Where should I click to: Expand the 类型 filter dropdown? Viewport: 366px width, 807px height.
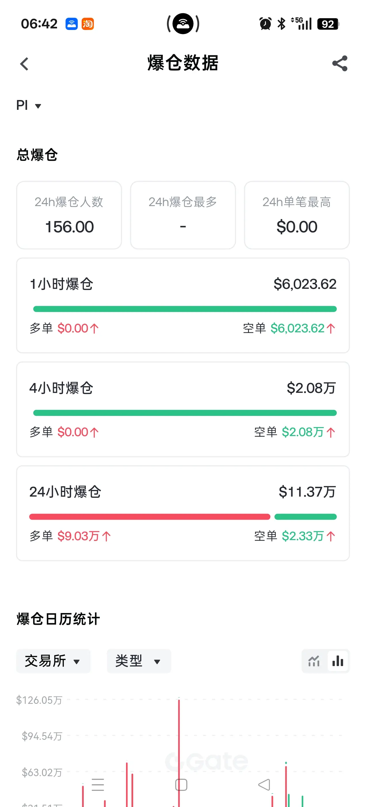[x=139, y=661]
